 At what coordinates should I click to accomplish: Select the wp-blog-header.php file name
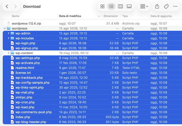(x=31, y=122)
